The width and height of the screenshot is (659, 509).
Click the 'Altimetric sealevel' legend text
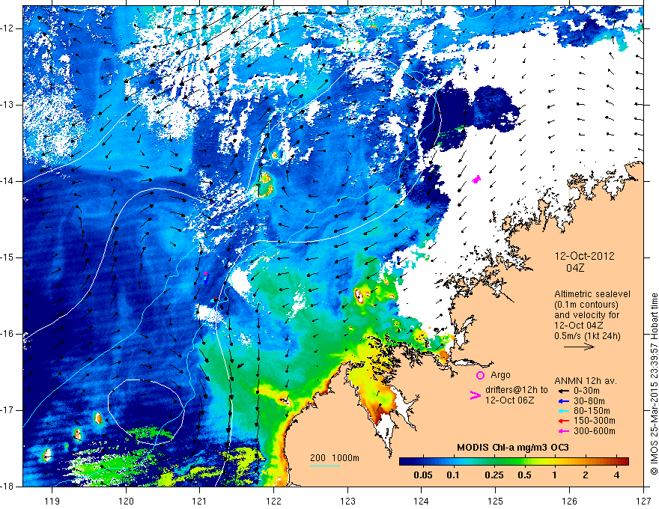(x=592, y=294)
